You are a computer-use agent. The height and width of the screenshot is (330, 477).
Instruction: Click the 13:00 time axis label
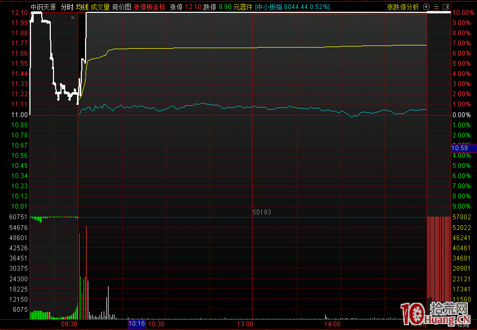[x=245, y=324]
